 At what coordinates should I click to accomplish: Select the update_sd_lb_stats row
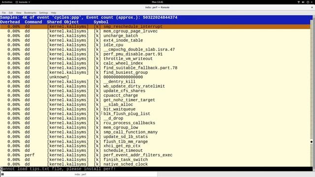point(155,137)
